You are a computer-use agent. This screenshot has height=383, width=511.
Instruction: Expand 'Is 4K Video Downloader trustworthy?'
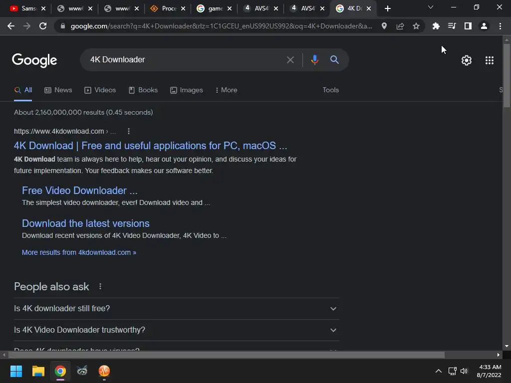pos(176,330)
